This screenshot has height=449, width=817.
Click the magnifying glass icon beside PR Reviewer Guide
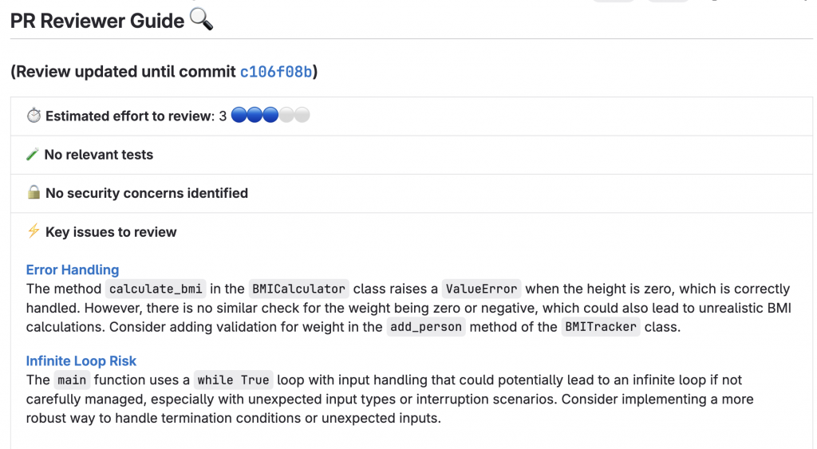tap(201, 20)
